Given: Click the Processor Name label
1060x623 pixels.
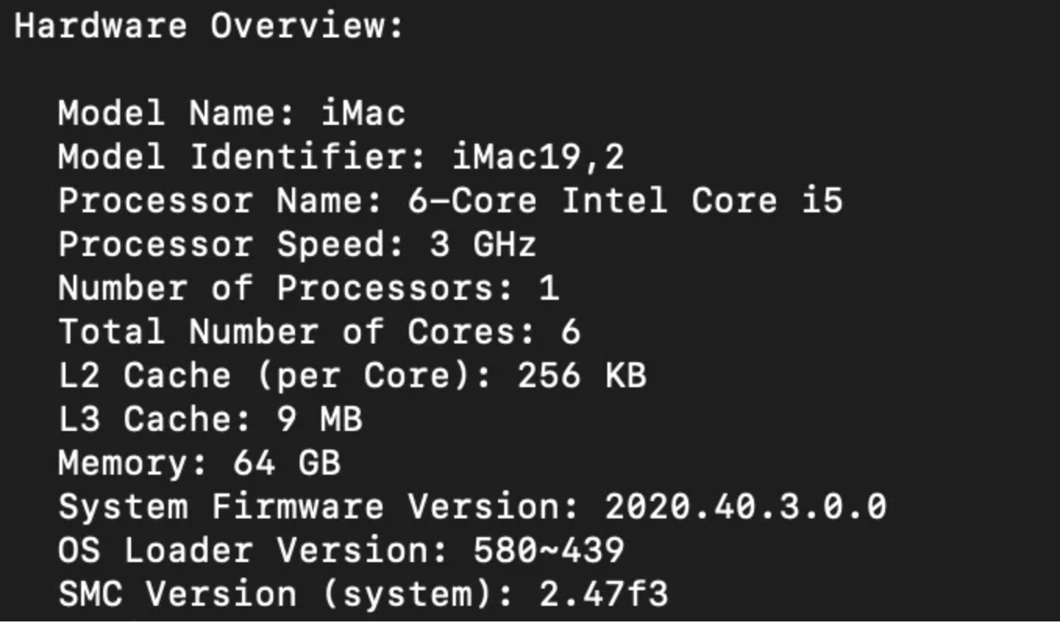Looking at the screenshot, I should pos(220,201).
